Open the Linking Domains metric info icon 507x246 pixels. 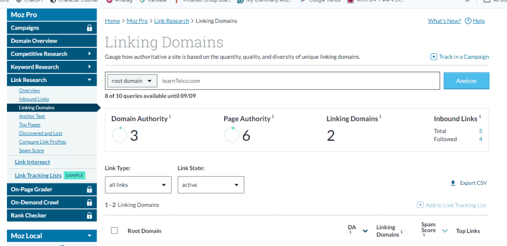point(381,117)
